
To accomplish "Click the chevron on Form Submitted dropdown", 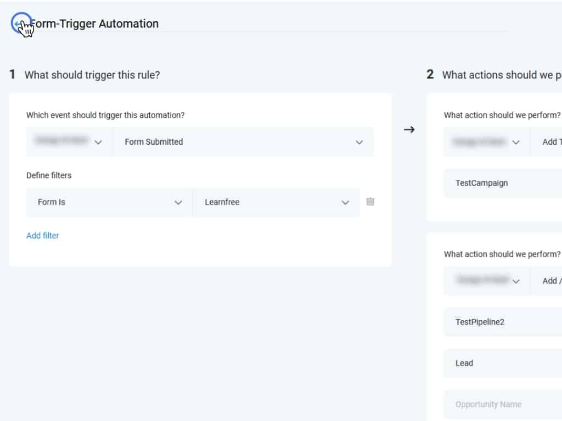I will (359, 142).
